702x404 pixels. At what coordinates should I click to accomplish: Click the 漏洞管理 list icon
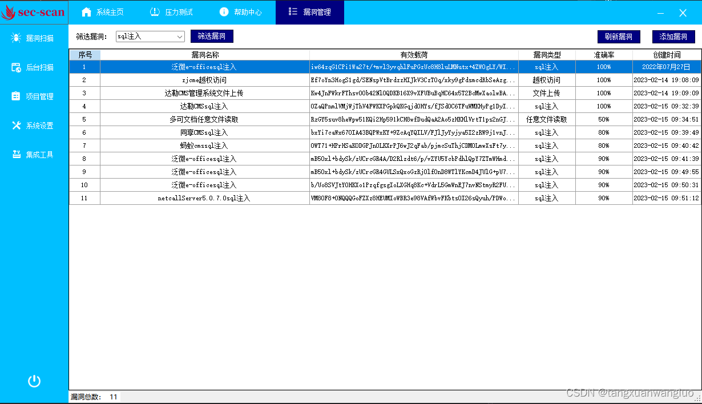point(293,11)
